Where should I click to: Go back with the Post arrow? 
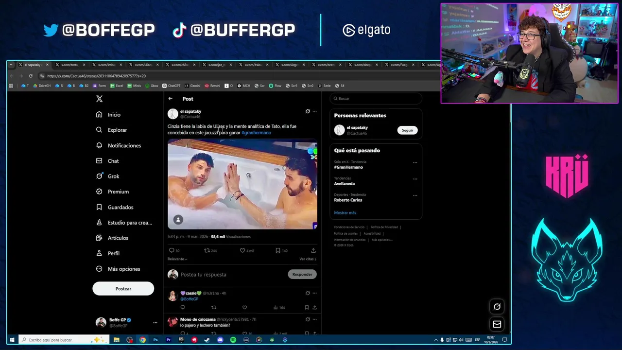[171, 99]
